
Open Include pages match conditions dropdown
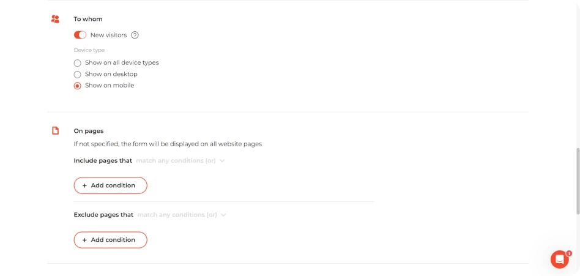click(x=180, y=161)
